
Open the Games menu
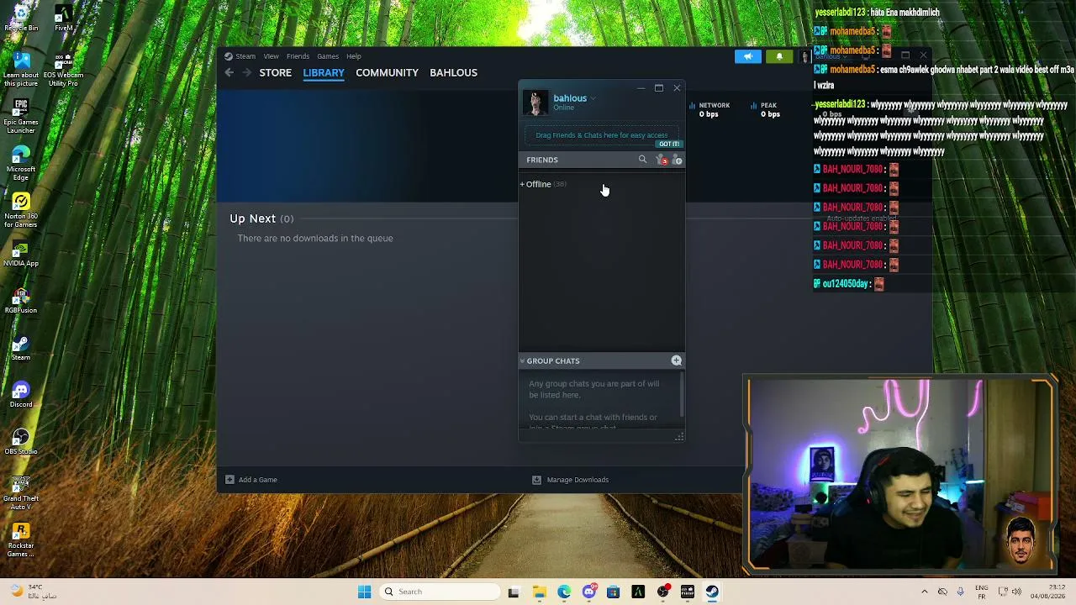(328, 56)
